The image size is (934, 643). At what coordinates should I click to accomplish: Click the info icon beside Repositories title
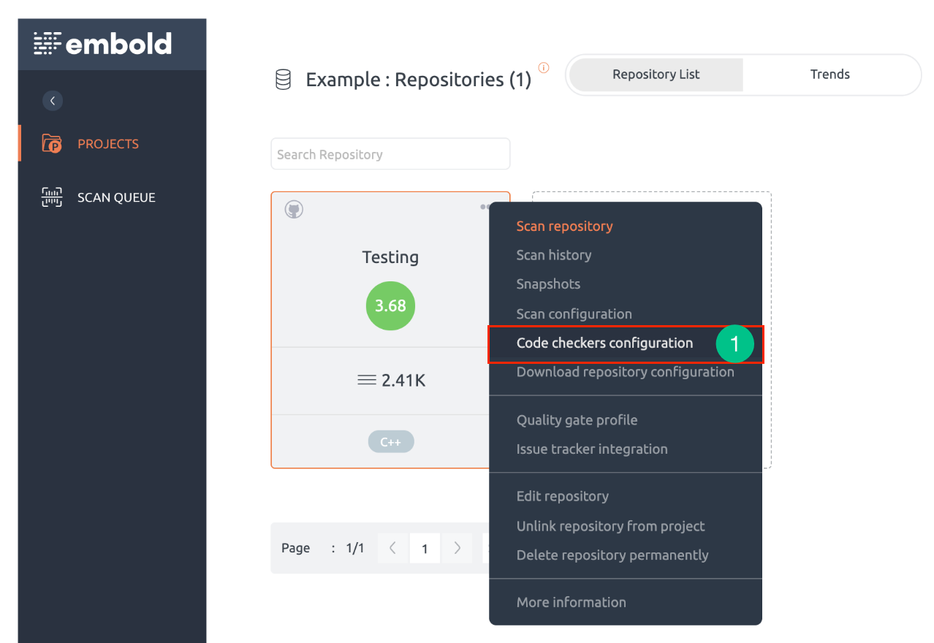pyautogui.click(x=543, y=68)
